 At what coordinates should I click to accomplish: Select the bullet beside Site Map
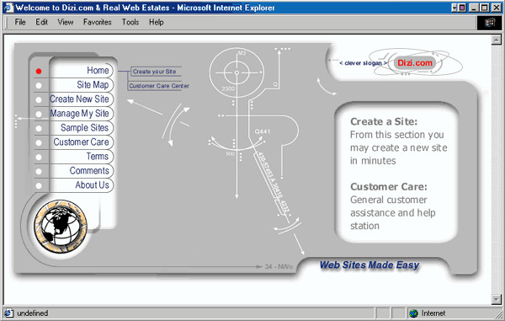(39, 85)
